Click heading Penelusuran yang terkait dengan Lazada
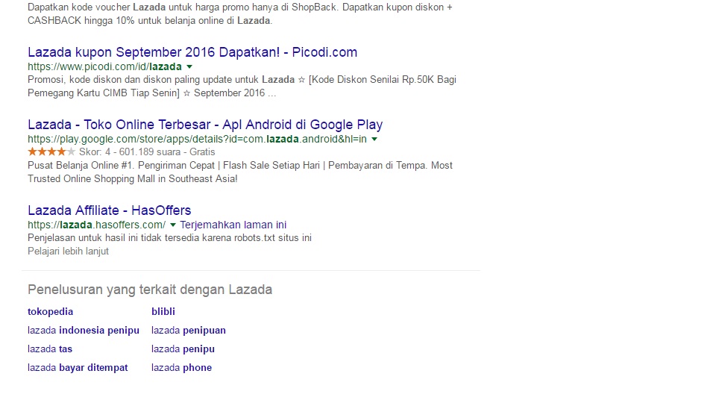 pyautogui.click(x=150, y=290)
